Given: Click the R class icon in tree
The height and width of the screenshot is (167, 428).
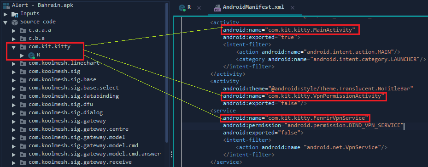Looking at the screenshot, I should coord(31,55).
